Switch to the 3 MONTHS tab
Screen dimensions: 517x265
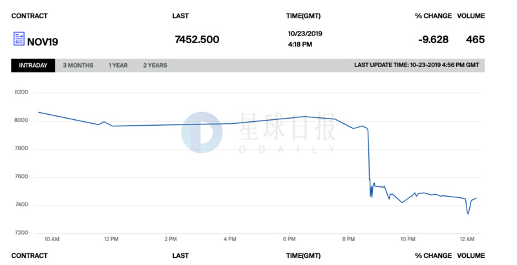point(78,66)
